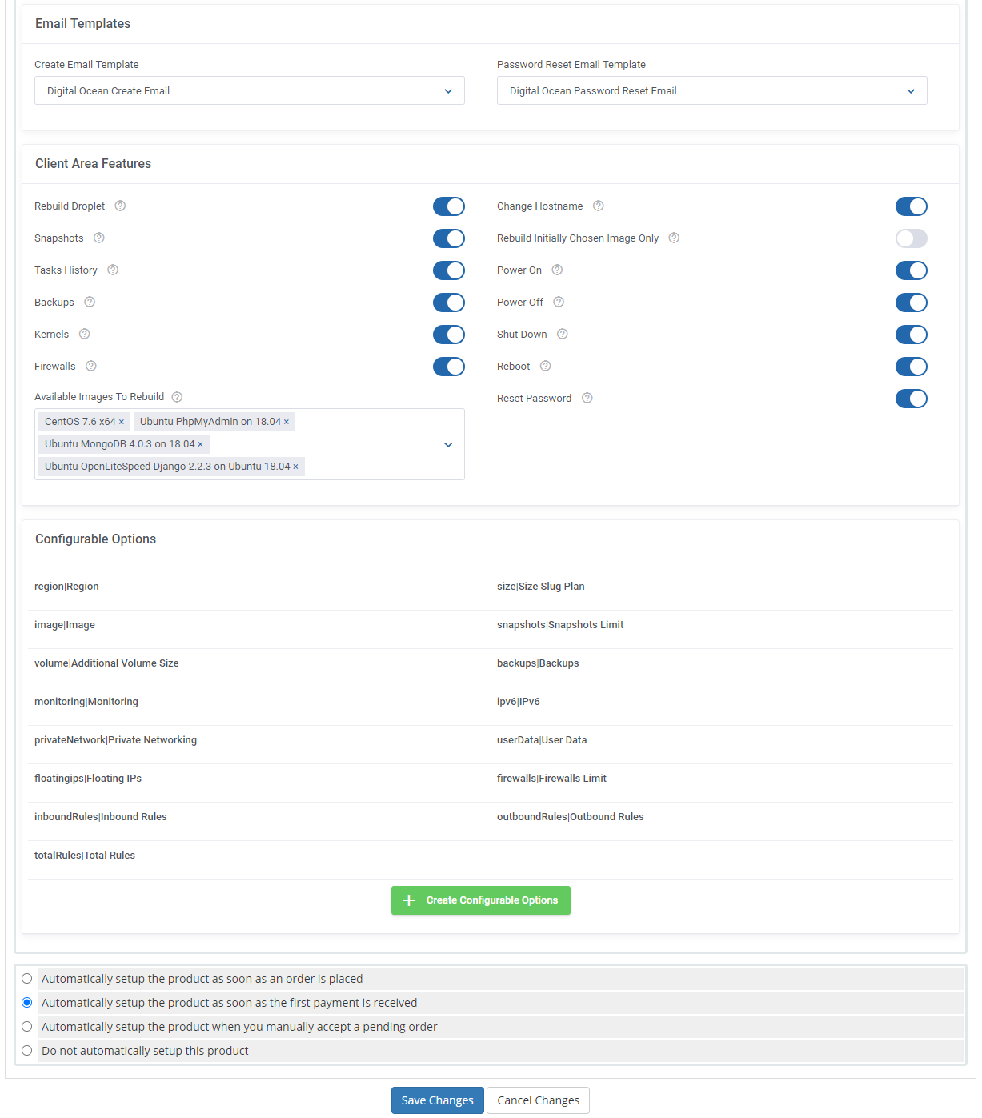The image size is (982, 1118).
Task: Click the Save Changes button
Action: click(x=437, y=1100)
